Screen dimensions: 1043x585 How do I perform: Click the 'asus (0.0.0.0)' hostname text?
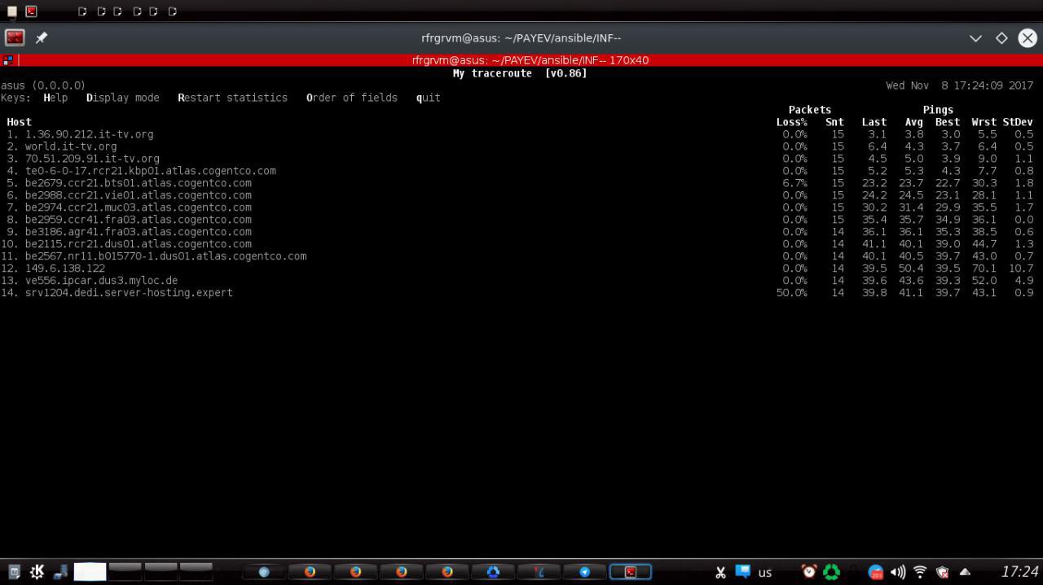coord(43,85)
